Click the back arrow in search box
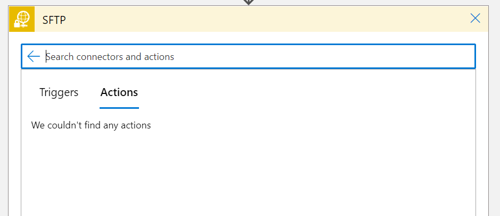Viewport: 500px width, 216px height. [34, 57]
